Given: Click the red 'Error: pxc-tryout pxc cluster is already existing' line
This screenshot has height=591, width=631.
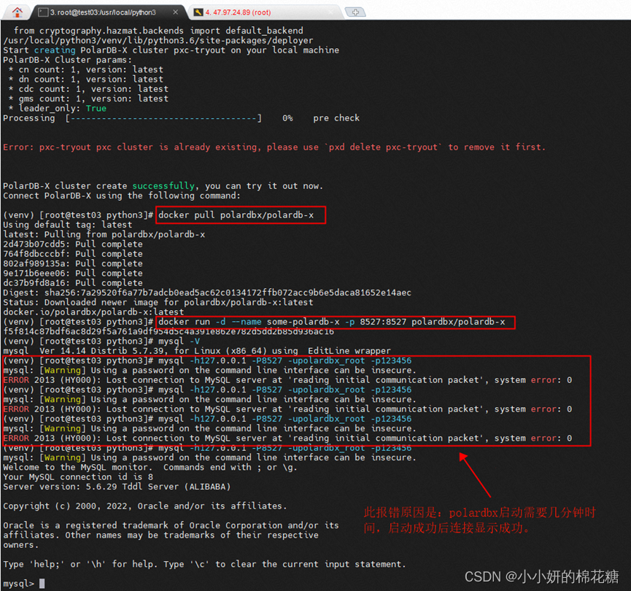Looking at the screenshot, I should [x=274, y=147].
